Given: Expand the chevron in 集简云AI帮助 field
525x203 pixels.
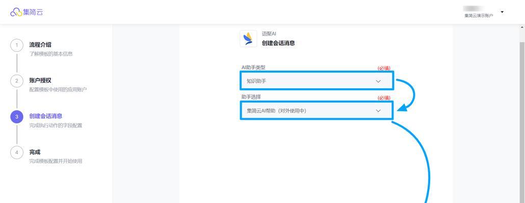Looking at the screenshot, I should (378, 111).
